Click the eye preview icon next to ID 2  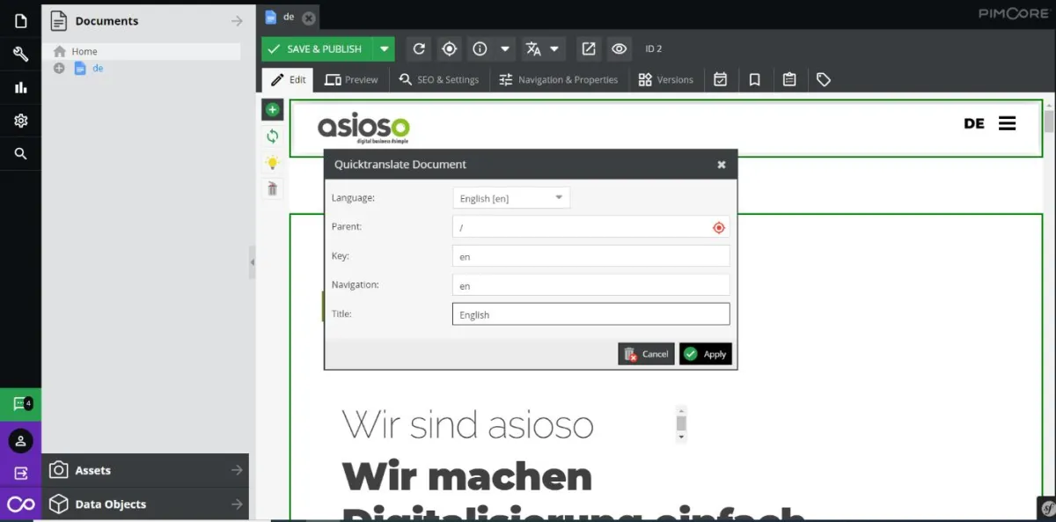(619, 48)
